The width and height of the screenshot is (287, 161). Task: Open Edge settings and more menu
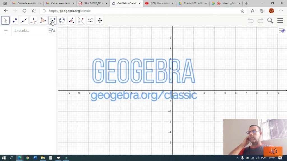click(x=281, y=11)
